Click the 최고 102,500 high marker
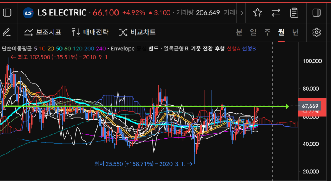The image size is (331, 181). 60,57
